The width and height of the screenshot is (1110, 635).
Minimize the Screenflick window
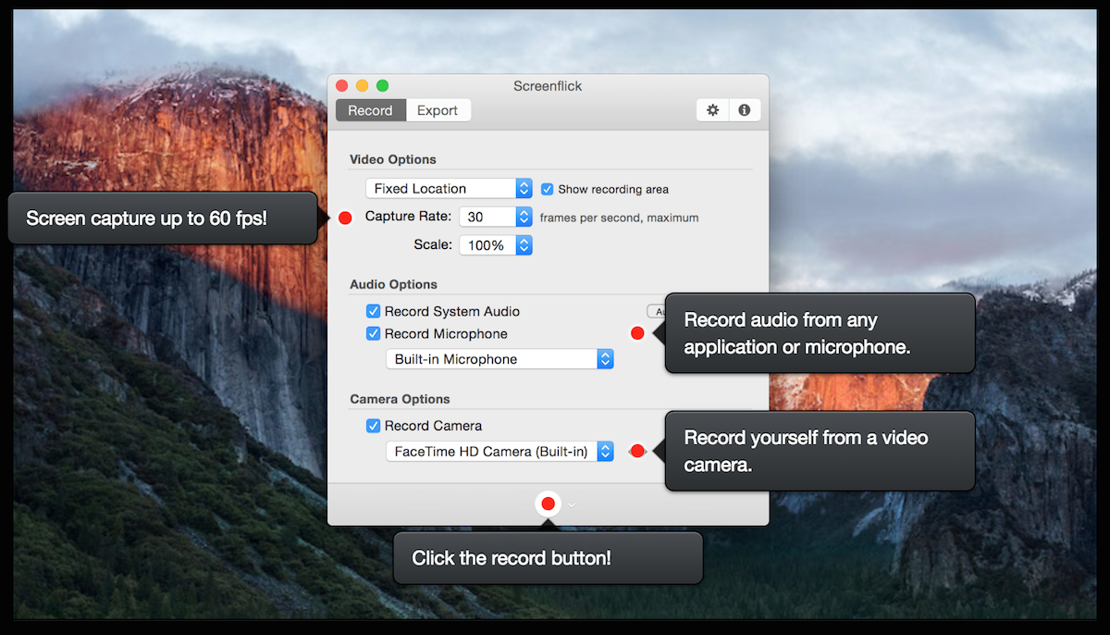(x=363, y=86)
